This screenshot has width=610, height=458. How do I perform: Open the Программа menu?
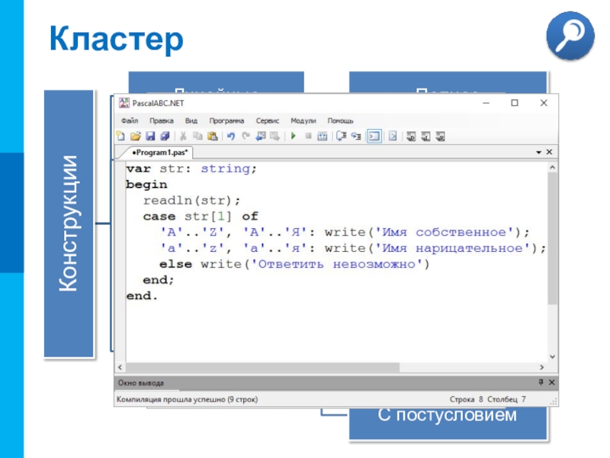coord(226,121)
